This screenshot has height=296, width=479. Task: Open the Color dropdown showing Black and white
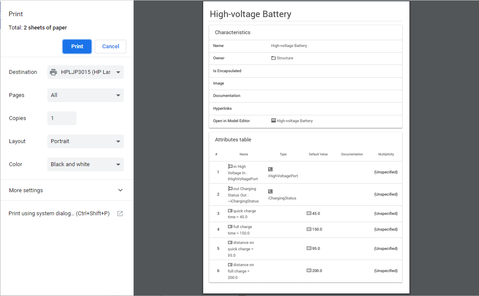(85, 164)
